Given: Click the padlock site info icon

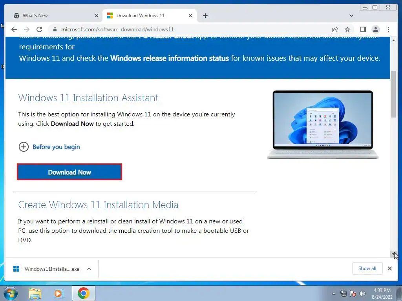Looking at the screenshot, I should (55, 29).
